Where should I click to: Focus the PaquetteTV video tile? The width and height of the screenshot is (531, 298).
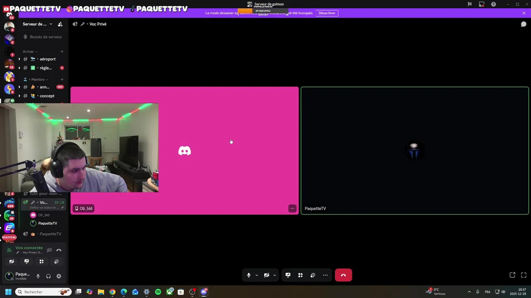[415, 151]
